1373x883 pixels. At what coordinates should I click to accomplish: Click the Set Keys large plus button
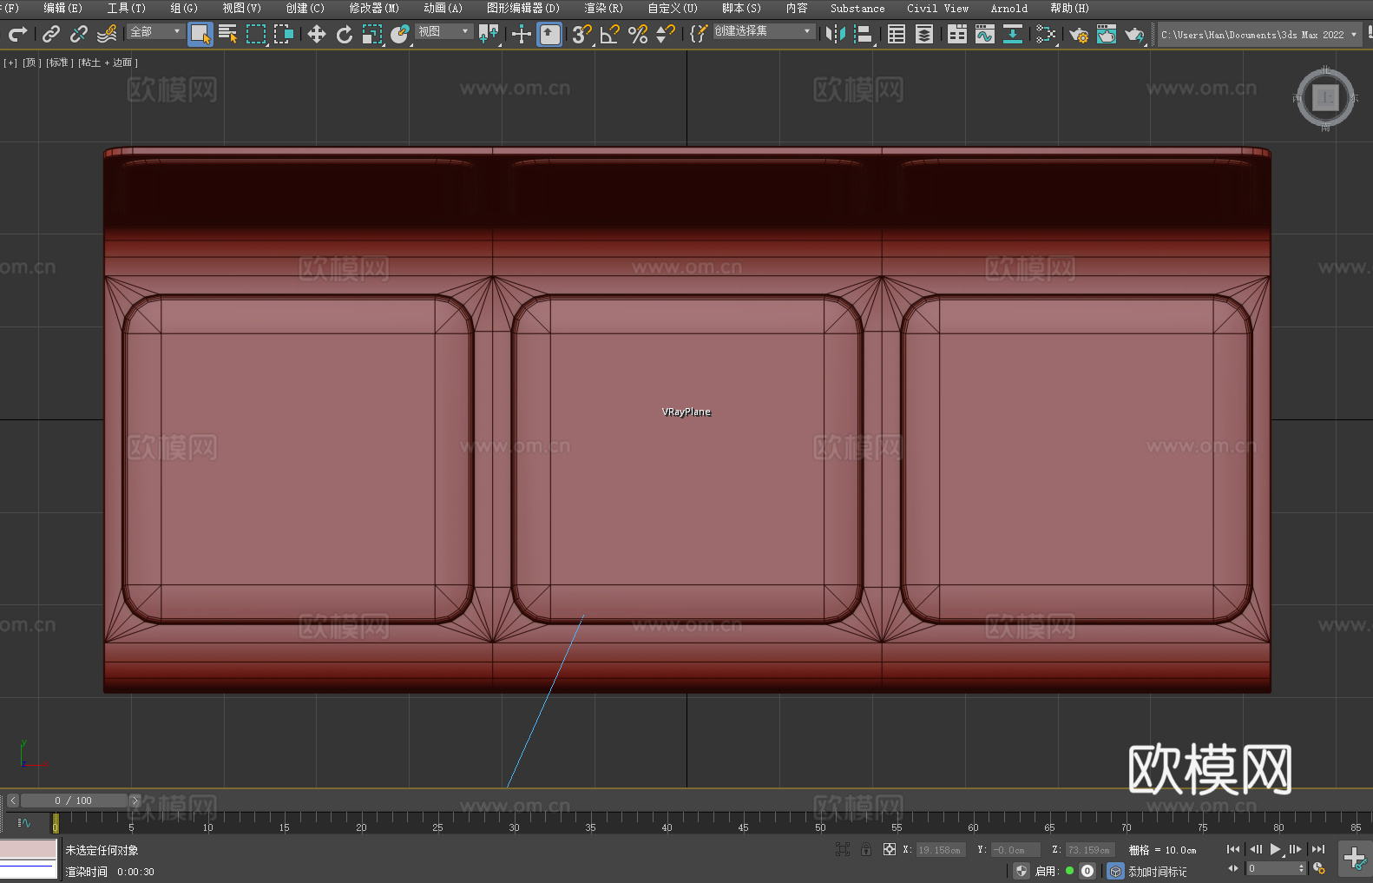click(1355, 859)
